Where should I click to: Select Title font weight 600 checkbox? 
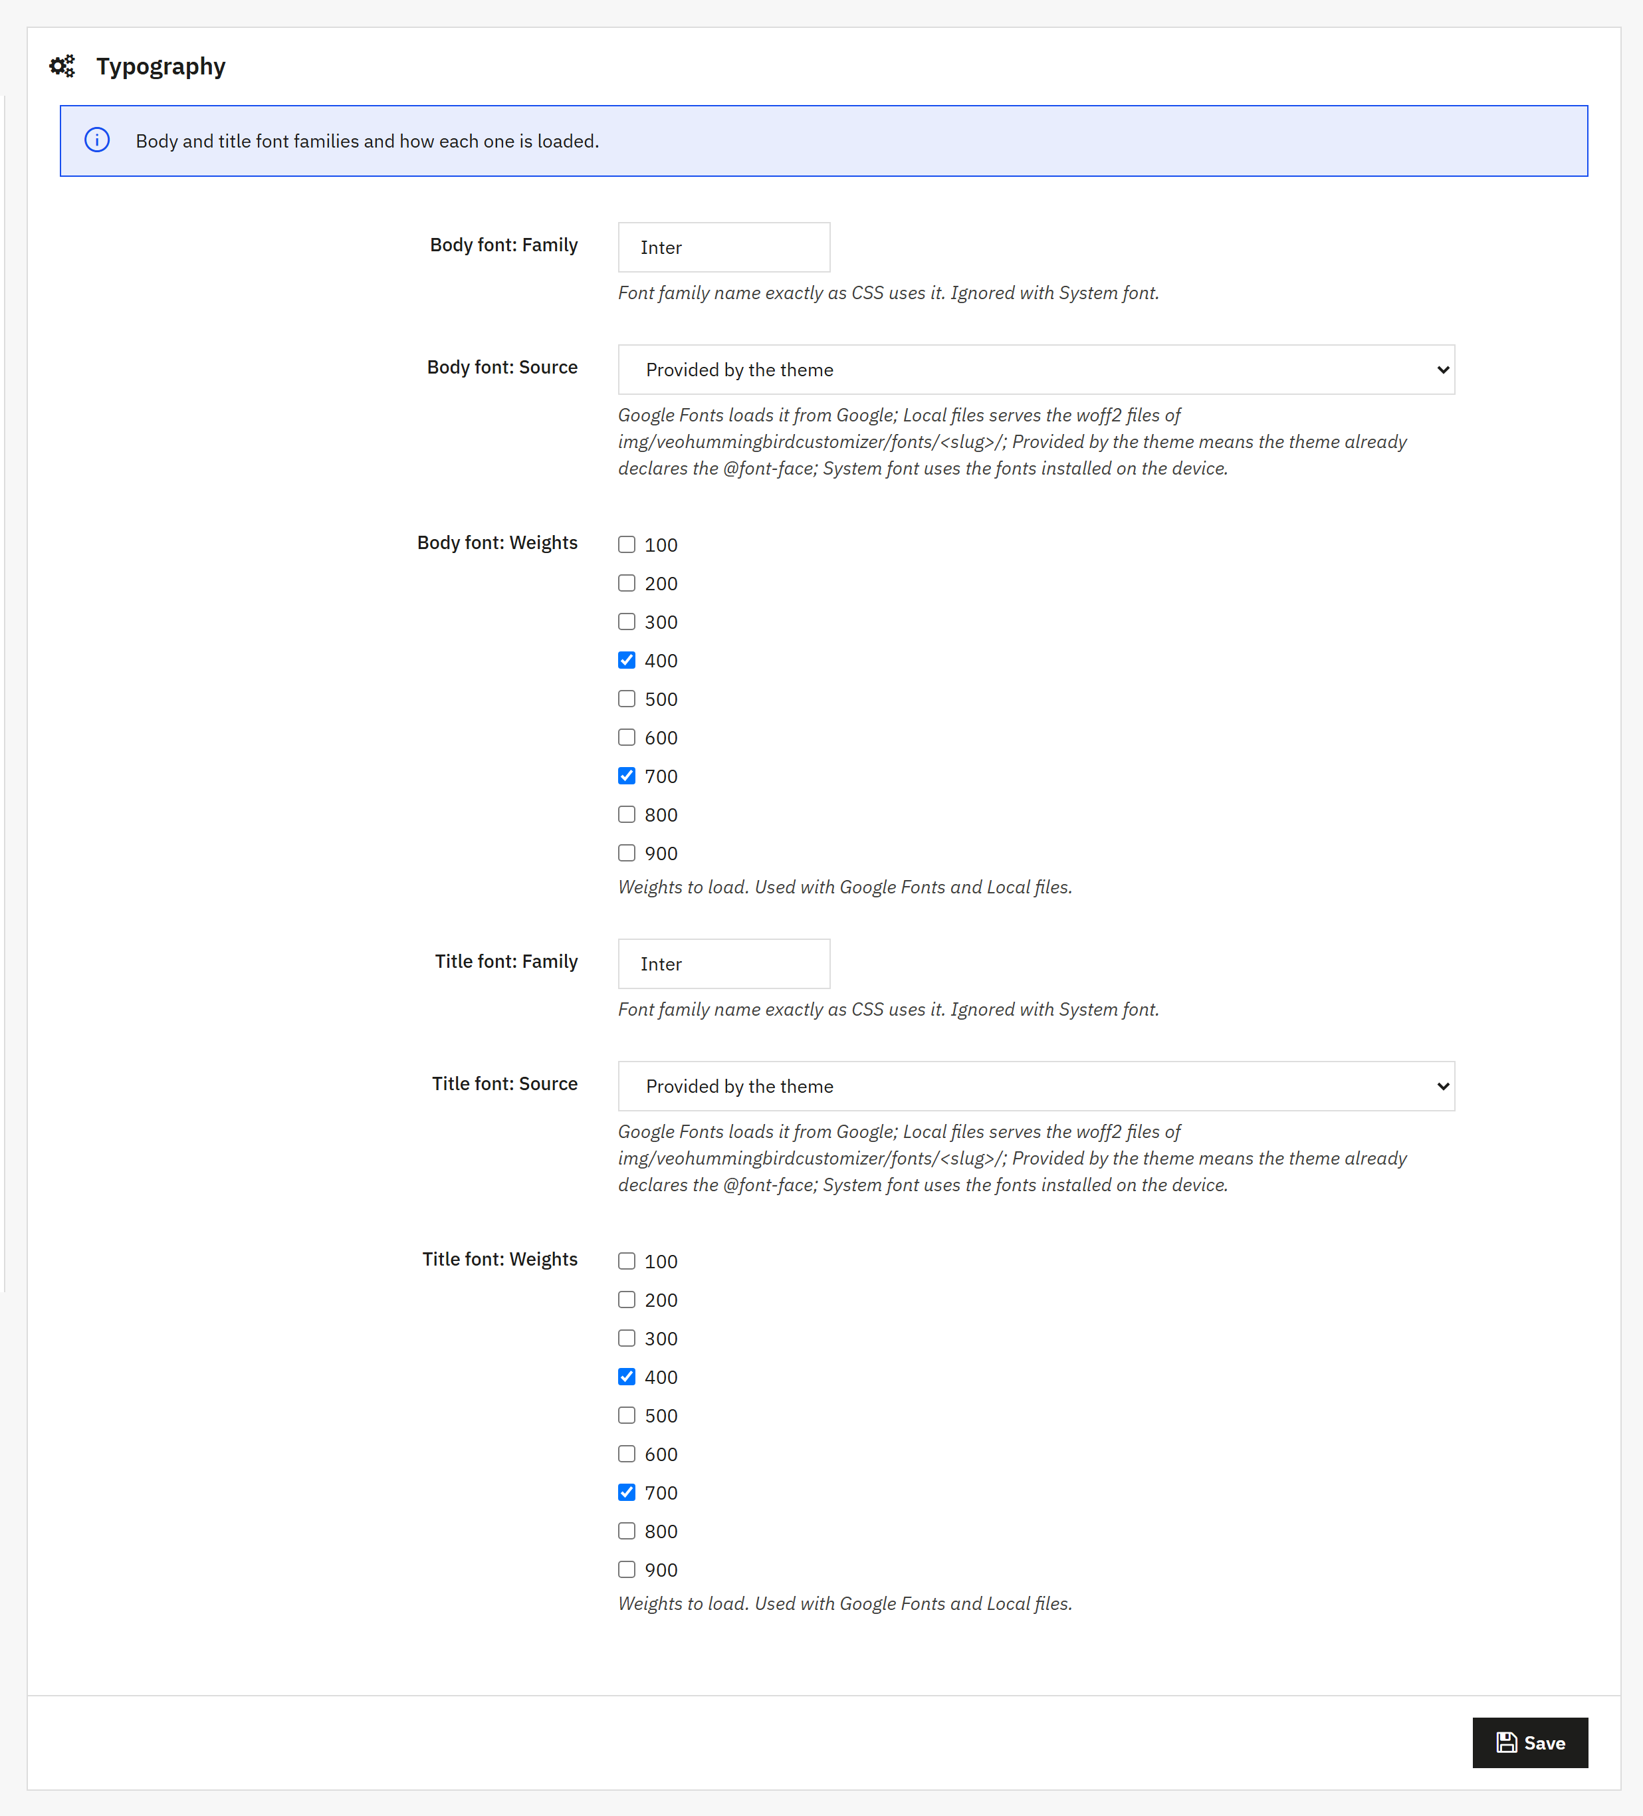(627, 1454)
